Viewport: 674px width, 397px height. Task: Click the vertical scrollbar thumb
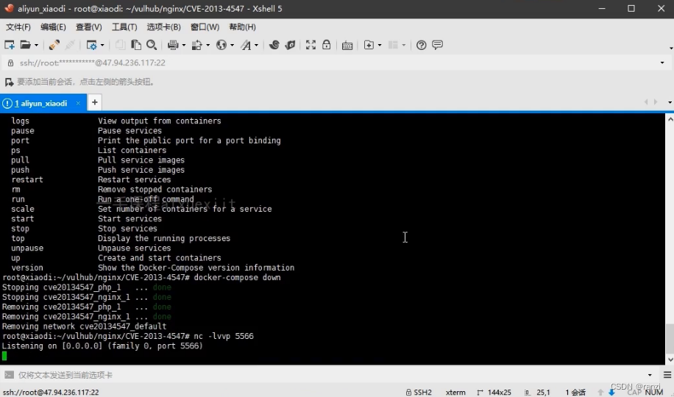point(670,339)
